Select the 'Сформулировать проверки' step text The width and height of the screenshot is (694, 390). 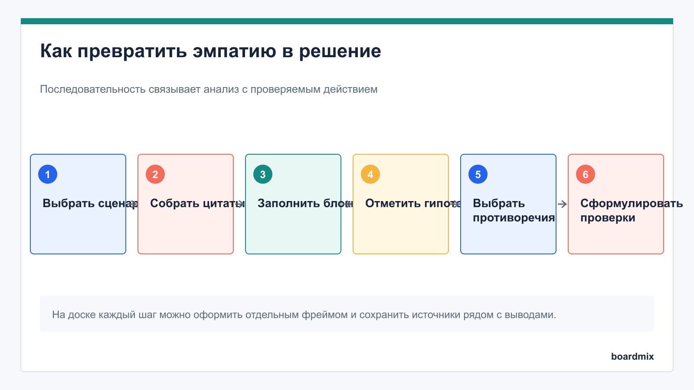(x=632, y=210)
